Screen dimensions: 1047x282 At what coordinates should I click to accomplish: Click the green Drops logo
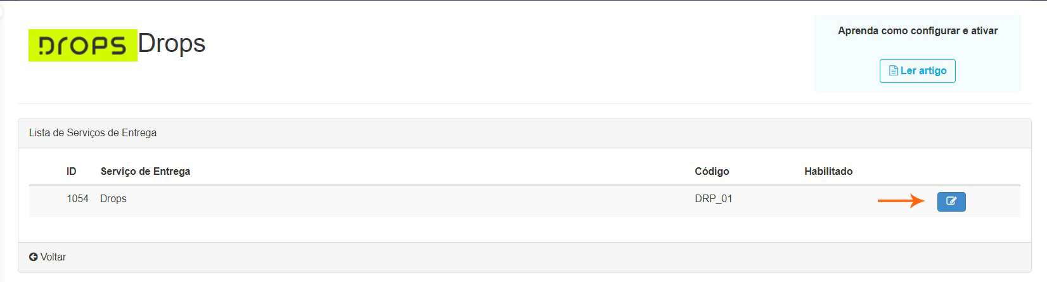(82, 45)
